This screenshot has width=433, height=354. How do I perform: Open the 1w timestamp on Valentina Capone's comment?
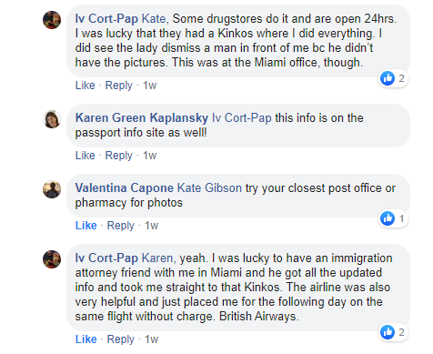[151, 226]
